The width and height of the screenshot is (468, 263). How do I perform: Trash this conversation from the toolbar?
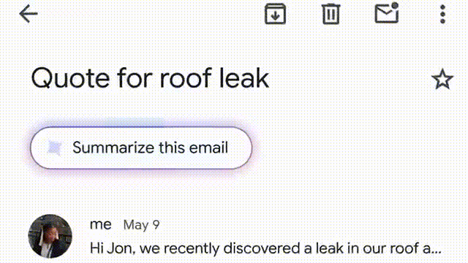coord(331,14)
